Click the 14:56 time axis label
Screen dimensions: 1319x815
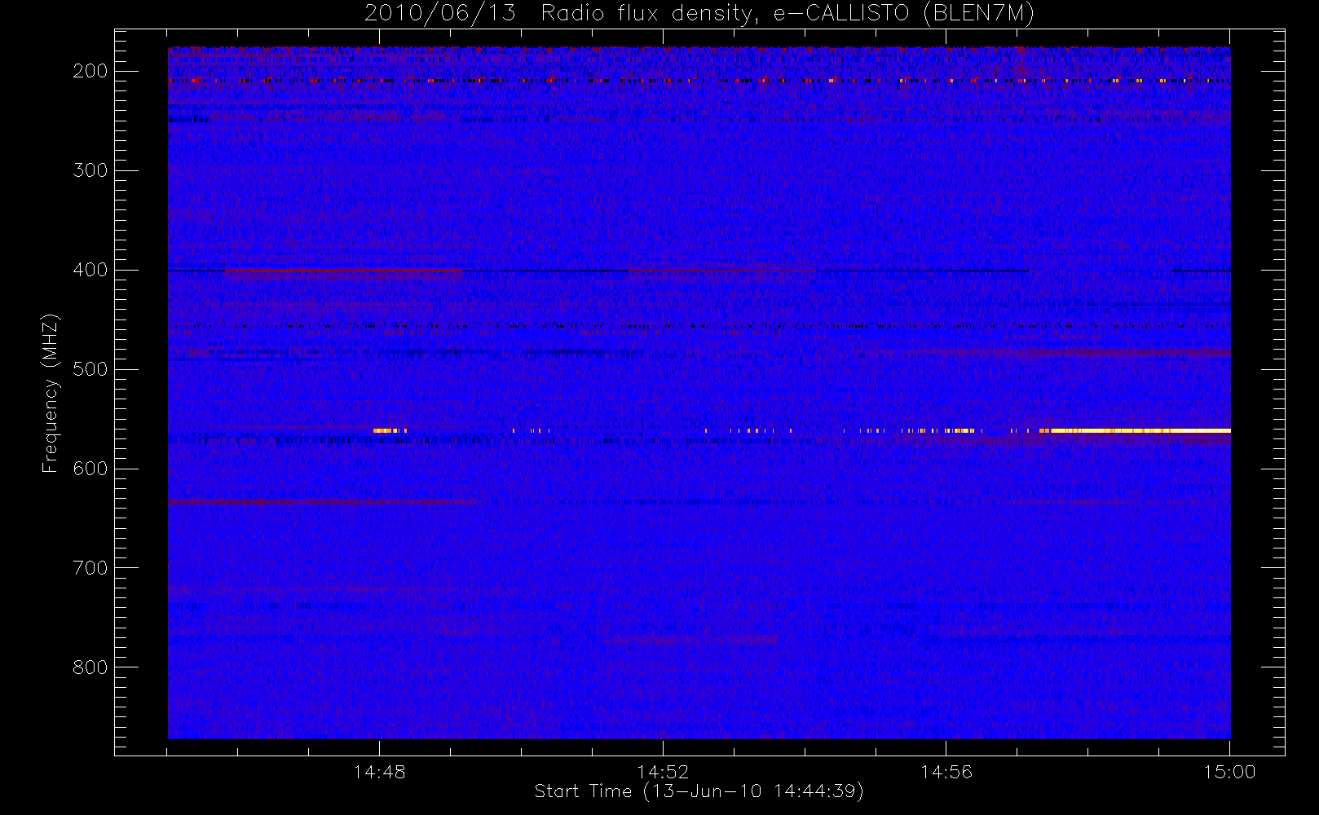point(946,771)
